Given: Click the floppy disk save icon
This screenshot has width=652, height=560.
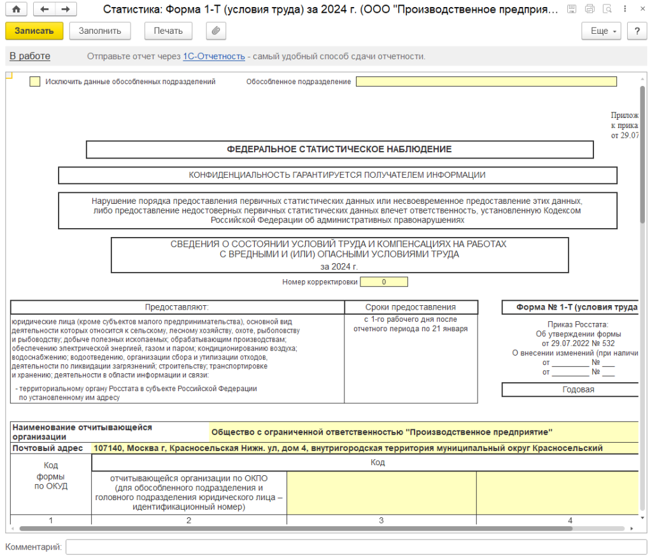Looking at the screenshot, I should pyautogui.click(x=572, y=10).
